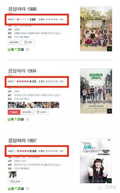
Task: Open the first still thumbnail of 응답하라 1994
Action: pyautogui.click(x=12, y=105)
